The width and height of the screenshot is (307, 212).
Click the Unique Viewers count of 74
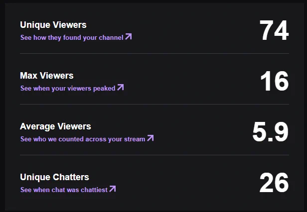click(x=274, y=30)
